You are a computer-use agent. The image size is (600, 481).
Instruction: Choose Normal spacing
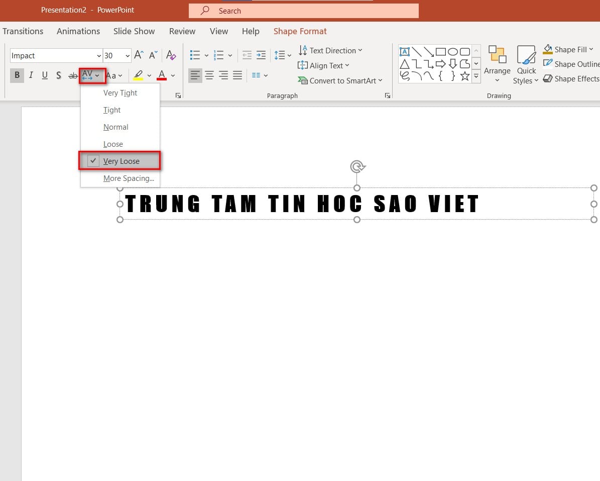(120, 127)
